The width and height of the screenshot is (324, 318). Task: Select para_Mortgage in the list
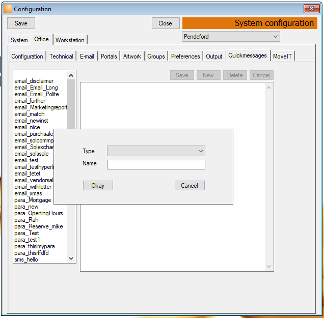[33, 200]
